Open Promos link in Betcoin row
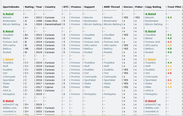 tap(75, 17)
